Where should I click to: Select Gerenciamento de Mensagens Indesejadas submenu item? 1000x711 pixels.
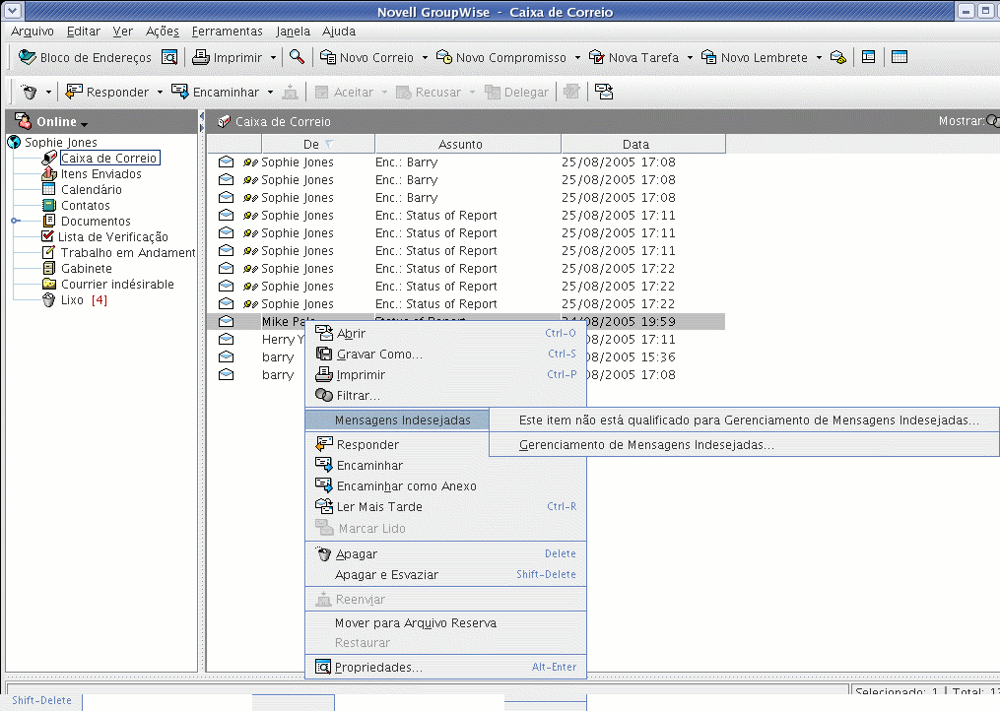point(646,445)
